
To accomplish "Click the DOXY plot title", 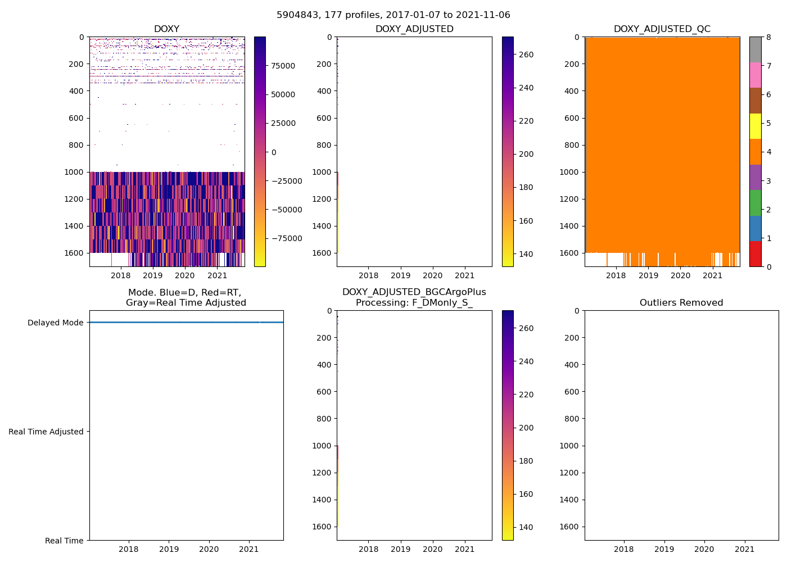I will click(x=166, y=29).
